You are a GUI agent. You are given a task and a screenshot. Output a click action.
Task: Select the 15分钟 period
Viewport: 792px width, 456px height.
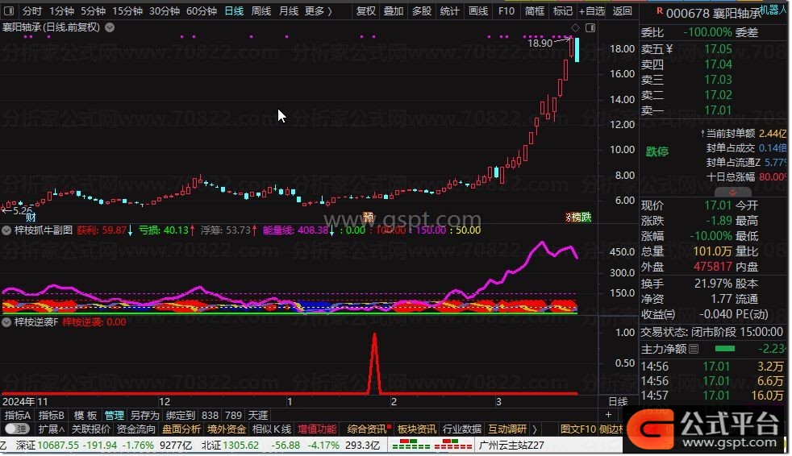[127, 10]
